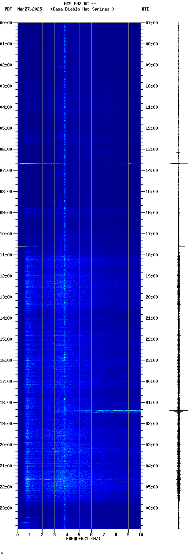Select the 22:00 label on UTC axis
Viewport: 194px width, 557px height.
(x=151, y=339)
